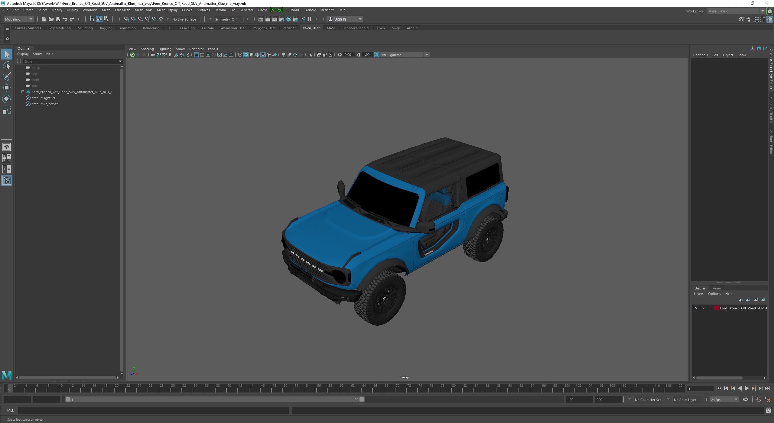774x423 pixels.
Task: Click the Undo arrow icon
Action: (x=65, y=19)
